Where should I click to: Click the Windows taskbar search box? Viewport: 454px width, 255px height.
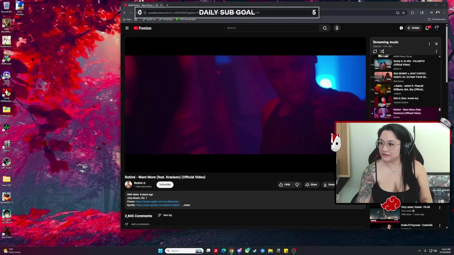pos(184,251)
